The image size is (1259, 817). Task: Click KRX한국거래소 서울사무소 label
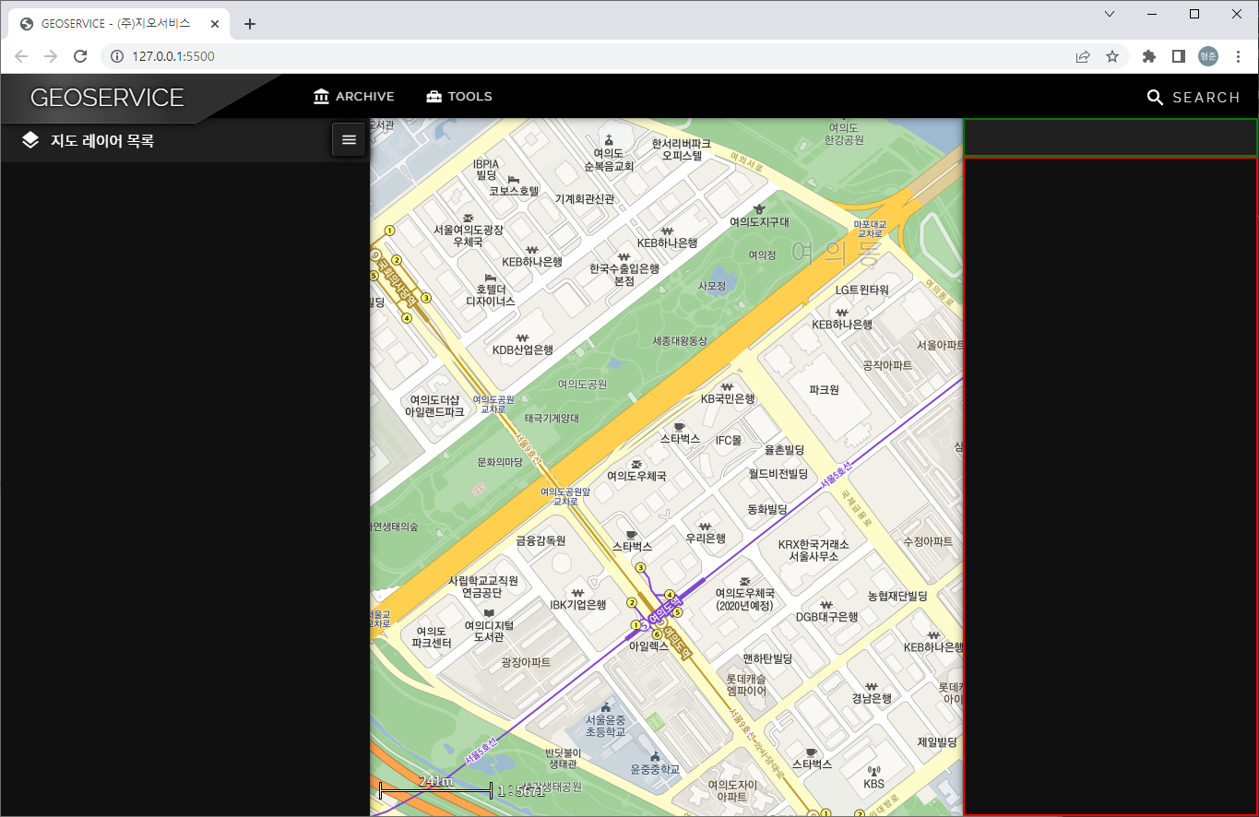coord(814,551)
